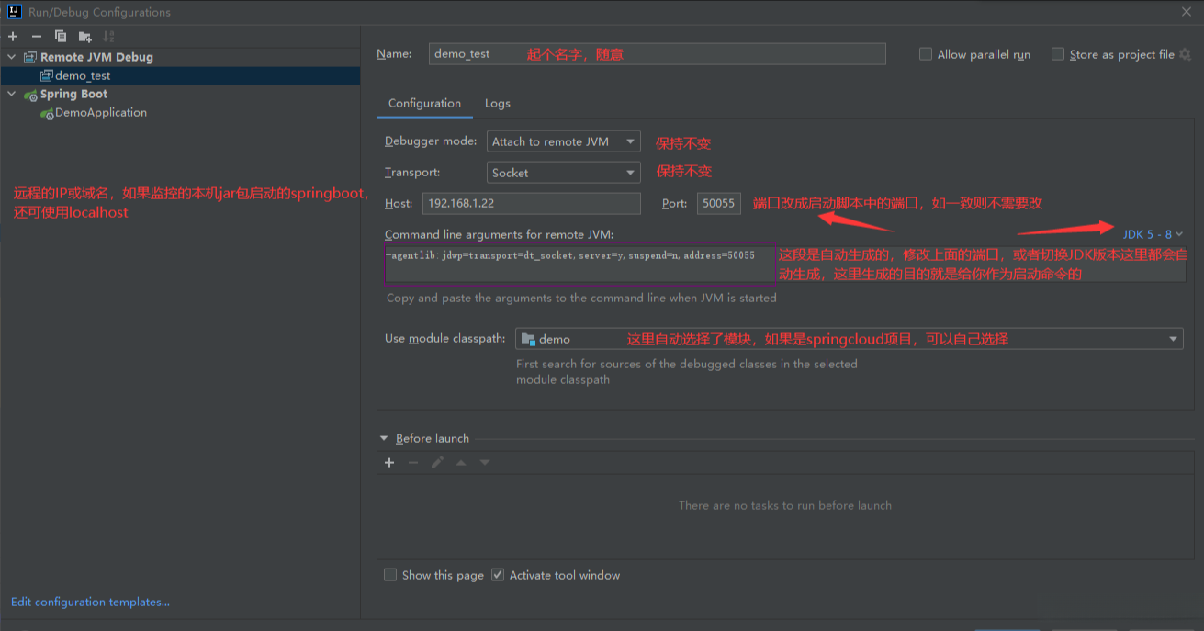Click the IntelliJ logo in title bar
The height and width of the screenshot is (631, 1204).
14,12
